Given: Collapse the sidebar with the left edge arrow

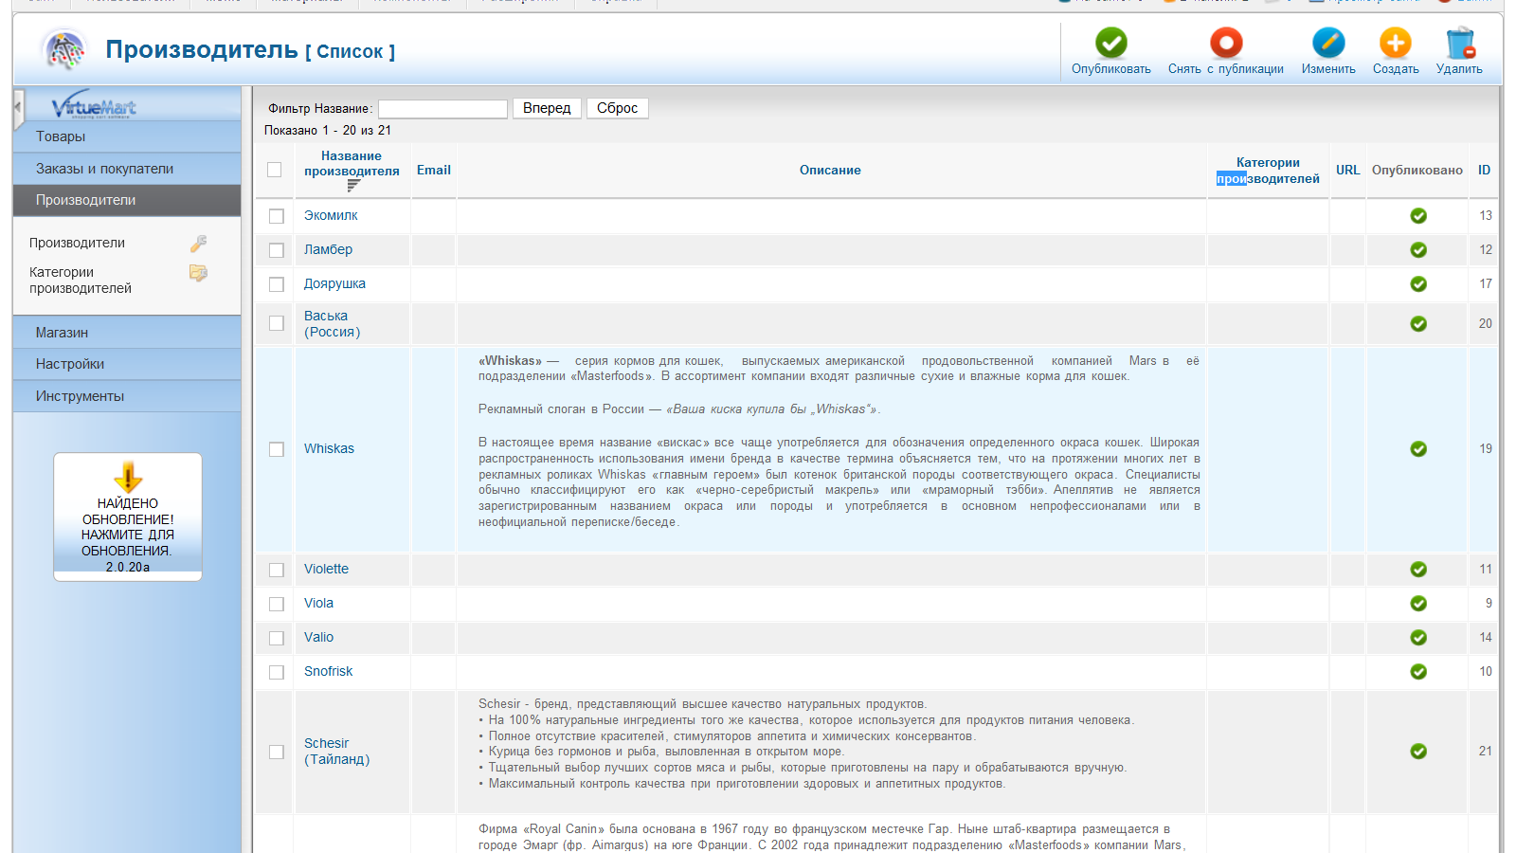Looking at the screenshot, I should coord(18,109).
